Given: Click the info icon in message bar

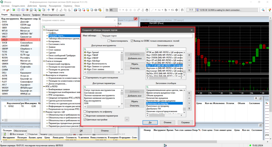Looking at the screenshot, I should point(197,10).
